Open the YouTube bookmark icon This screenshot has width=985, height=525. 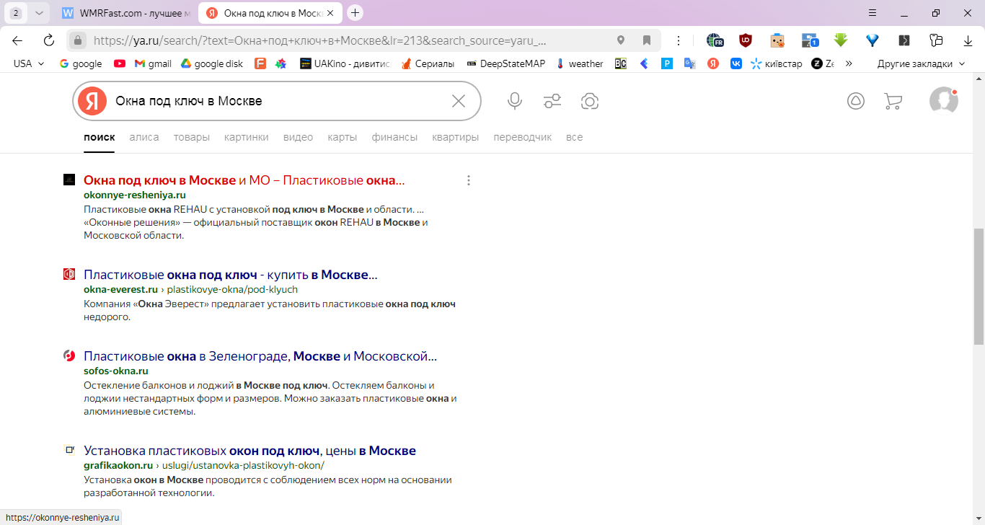pyautogui.click(x=120, y=63)
